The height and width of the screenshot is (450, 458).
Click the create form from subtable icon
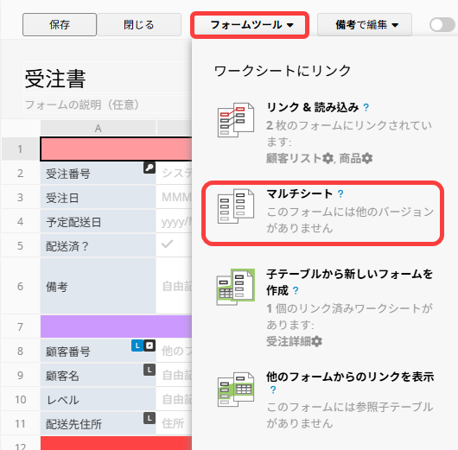coord(236,287)
